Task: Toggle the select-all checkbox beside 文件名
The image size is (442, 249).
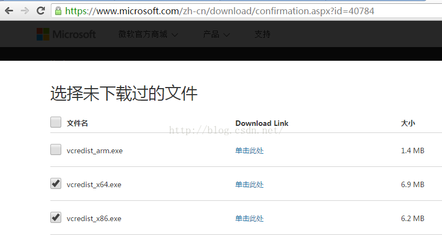Action: 56,122
